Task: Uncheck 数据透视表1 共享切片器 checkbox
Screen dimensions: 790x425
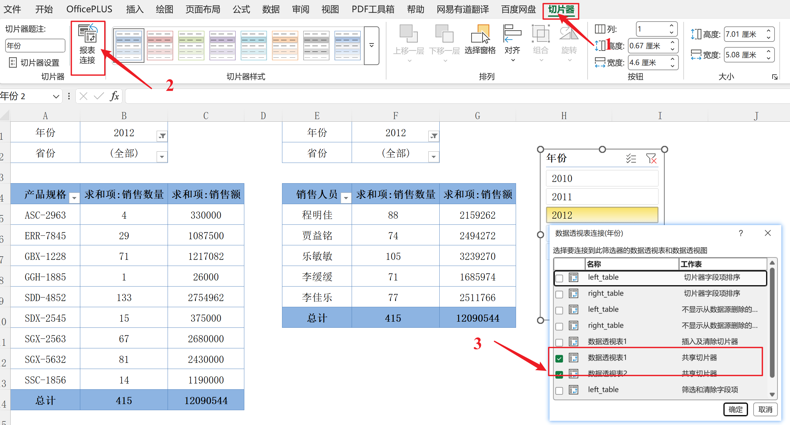Action: [x=560, y=358]
